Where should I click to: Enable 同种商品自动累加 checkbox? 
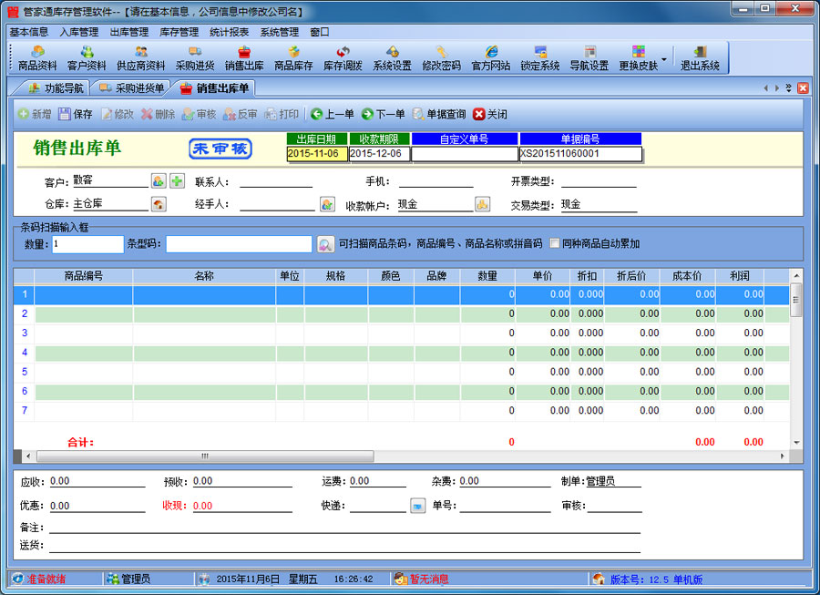pos(554,243)
